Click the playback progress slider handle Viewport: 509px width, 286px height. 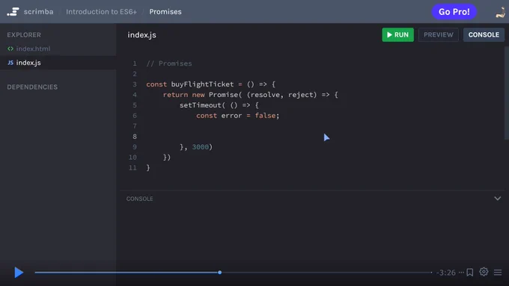(220, 273)
